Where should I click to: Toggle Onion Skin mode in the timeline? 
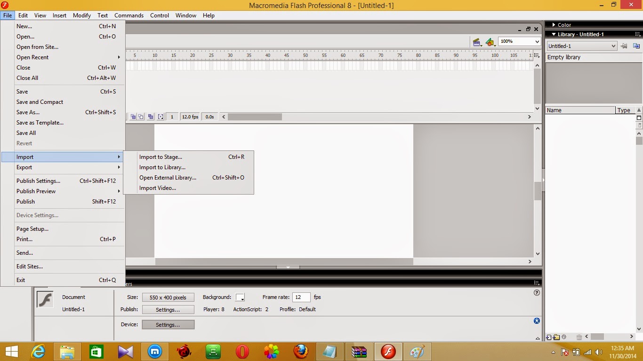133,117
